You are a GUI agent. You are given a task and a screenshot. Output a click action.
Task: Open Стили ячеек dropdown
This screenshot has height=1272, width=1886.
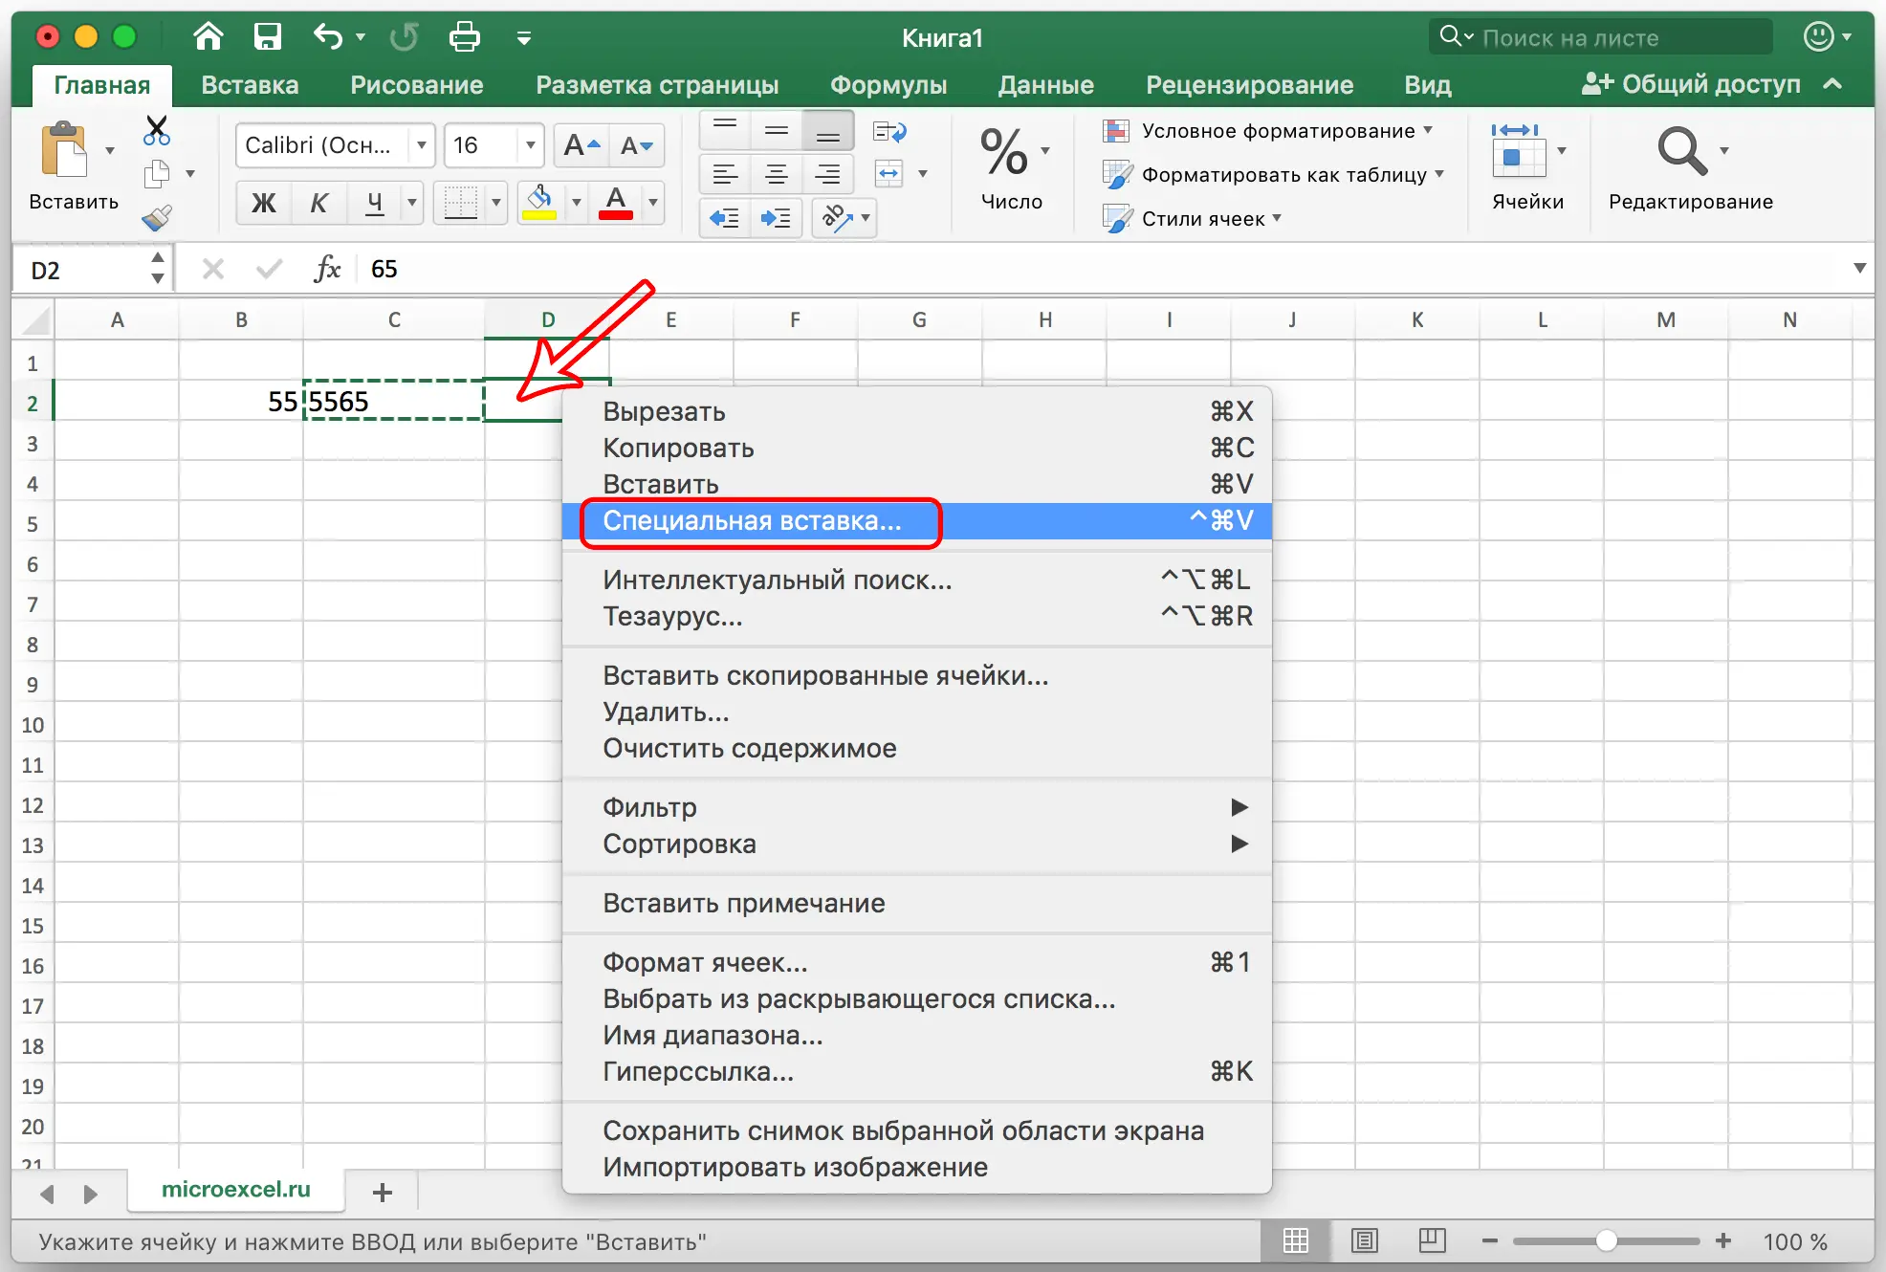click(1194, 219)
